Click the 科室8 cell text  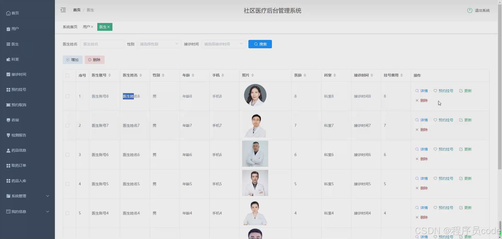(x=329, y=96)
